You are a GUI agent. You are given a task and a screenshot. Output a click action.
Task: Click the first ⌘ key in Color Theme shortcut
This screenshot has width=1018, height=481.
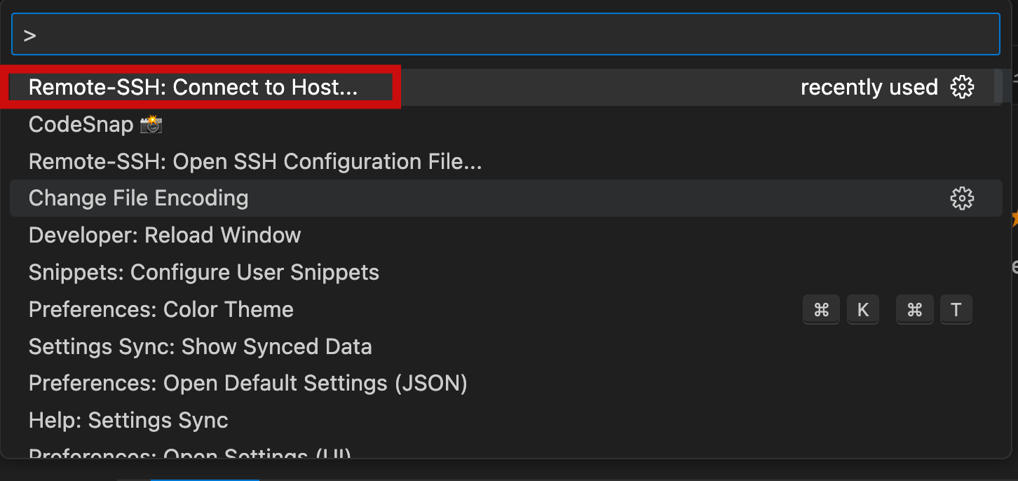click(x=821, y=310)
